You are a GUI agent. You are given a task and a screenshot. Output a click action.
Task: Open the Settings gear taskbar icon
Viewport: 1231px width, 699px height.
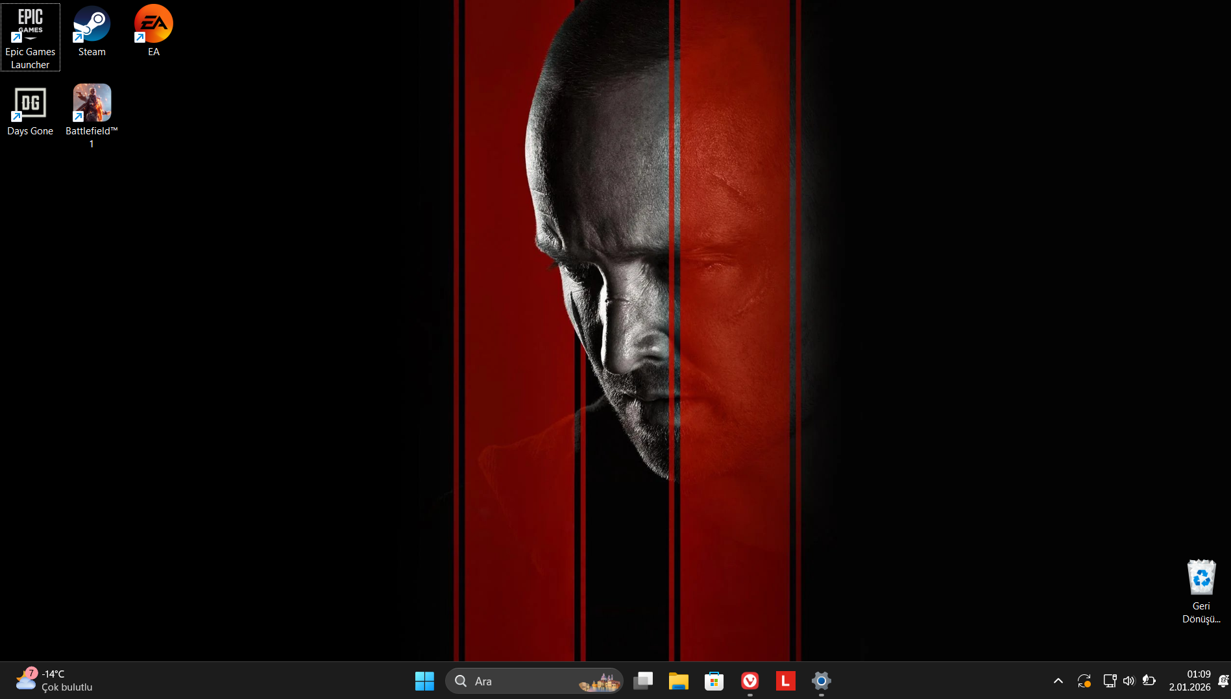822,681
